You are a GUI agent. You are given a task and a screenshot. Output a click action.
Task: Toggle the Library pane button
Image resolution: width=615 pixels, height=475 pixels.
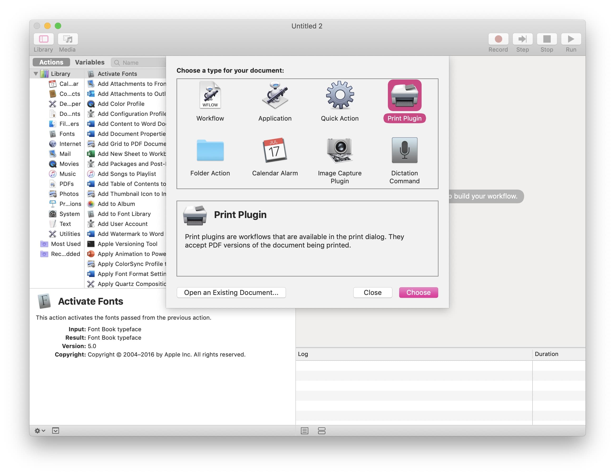[44, 39]
